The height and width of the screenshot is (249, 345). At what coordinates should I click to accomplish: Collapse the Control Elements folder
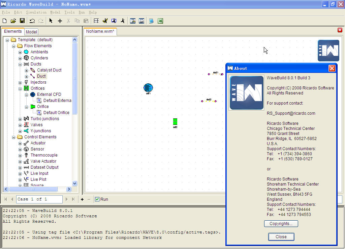click(13, 137)
